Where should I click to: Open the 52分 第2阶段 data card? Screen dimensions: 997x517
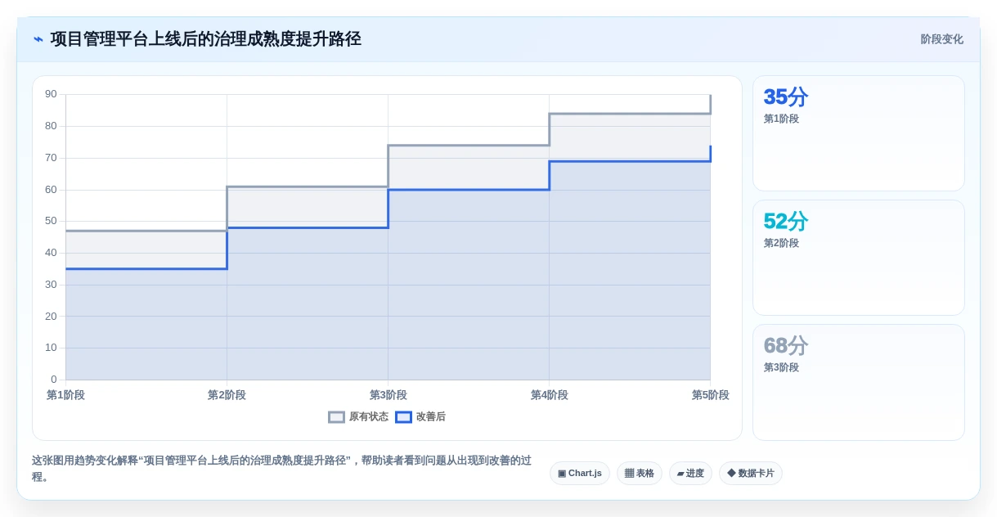tap(859, 258)
